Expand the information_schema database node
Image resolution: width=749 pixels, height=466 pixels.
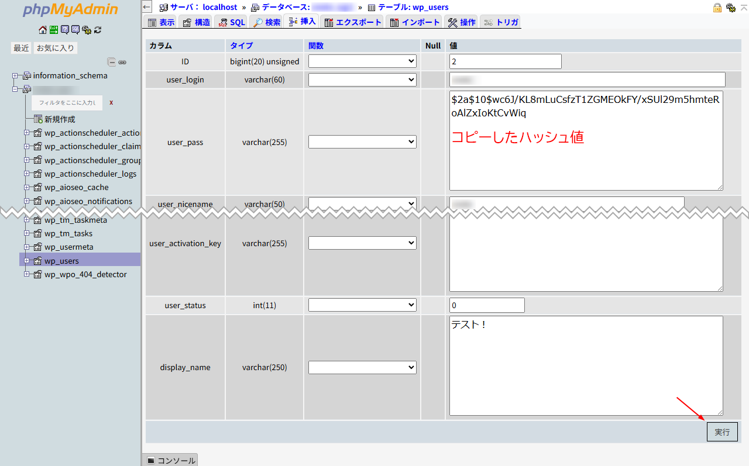[15, 75]
